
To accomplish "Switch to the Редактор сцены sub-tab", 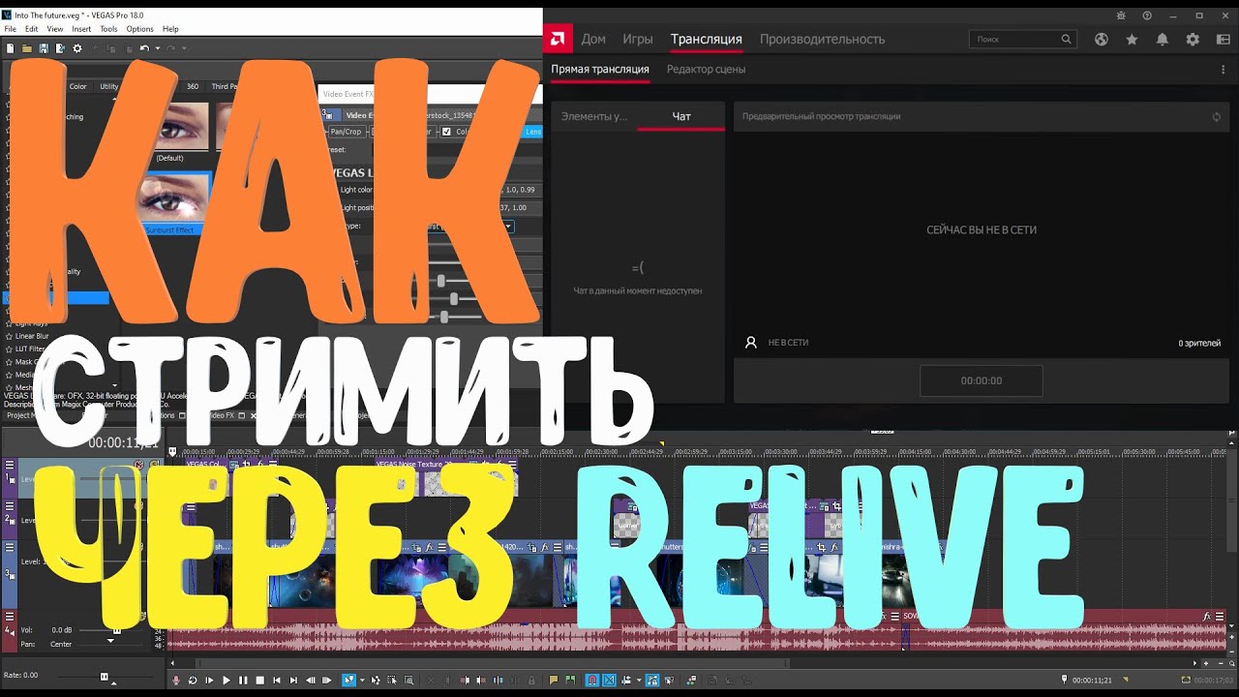I will pos(706,69).
